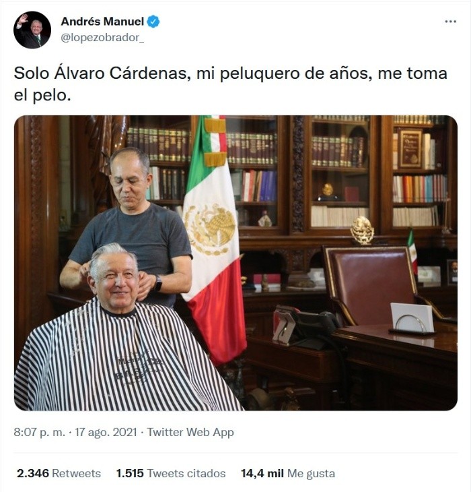
Task: Select the tweet text about Álvaro Cárdenas
Action: [231, 84]
